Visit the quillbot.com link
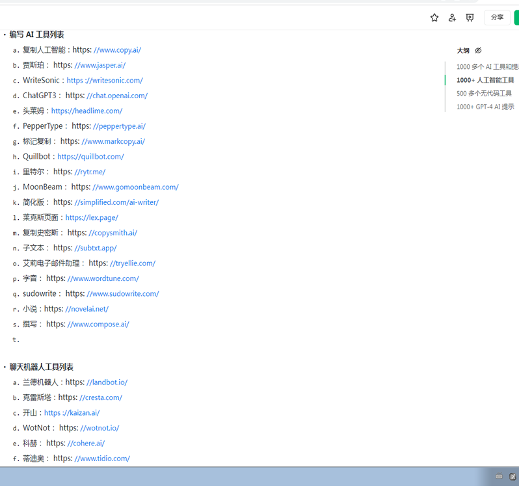 pyautogui.click(x=90, y=157)
